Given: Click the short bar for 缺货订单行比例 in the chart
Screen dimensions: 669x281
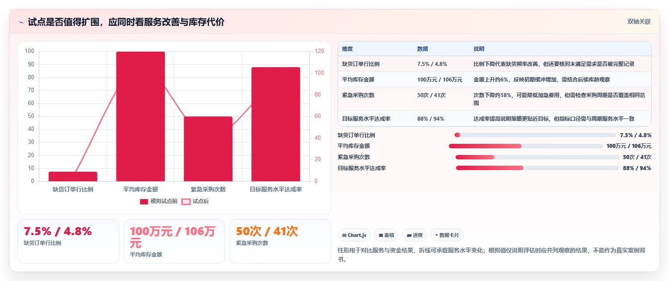Looking at the screenshot, I should (x=73, y=176).
